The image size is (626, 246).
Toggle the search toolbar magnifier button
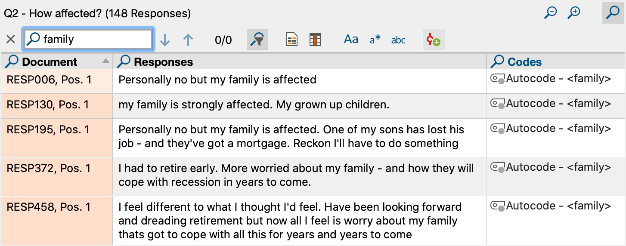(612, 13)
